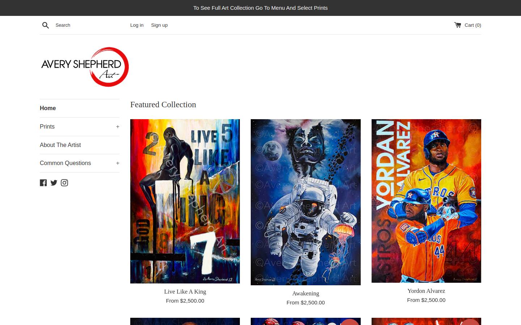Open the Awakening product title
Viewport: 521px width, 325px height.
tap(306, 294)
